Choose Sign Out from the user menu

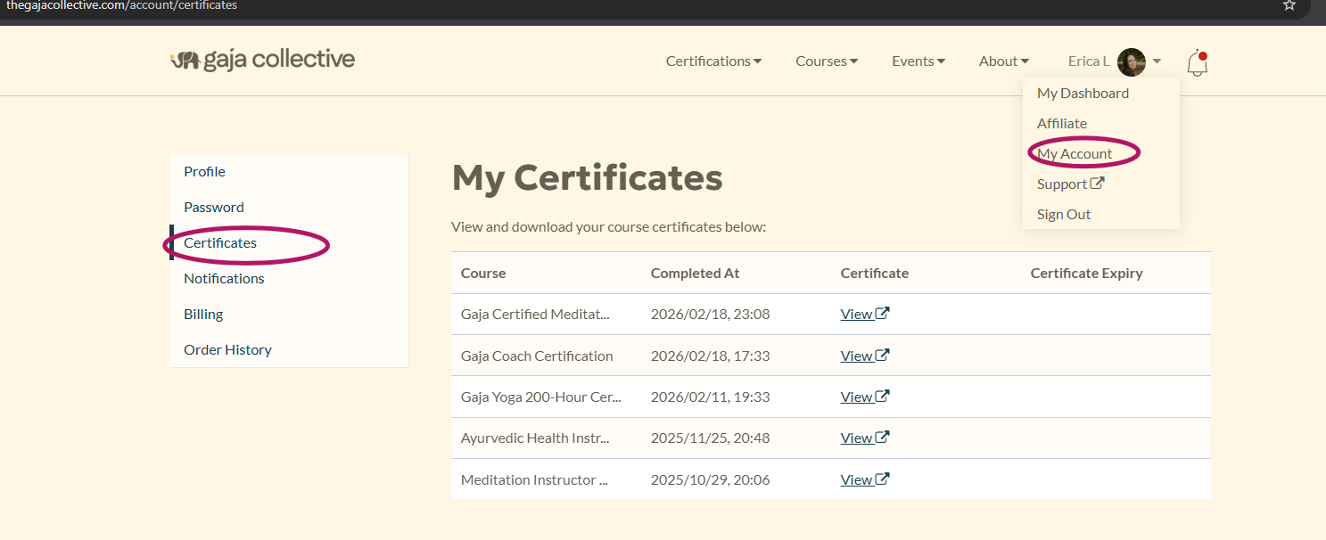pos(1064,214)
